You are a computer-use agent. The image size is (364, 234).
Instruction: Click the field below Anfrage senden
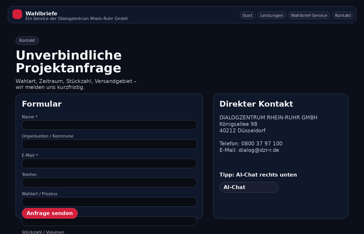(109, 221)
